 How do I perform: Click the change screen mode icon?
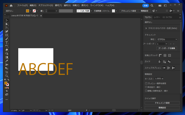[x=7, y=94]
